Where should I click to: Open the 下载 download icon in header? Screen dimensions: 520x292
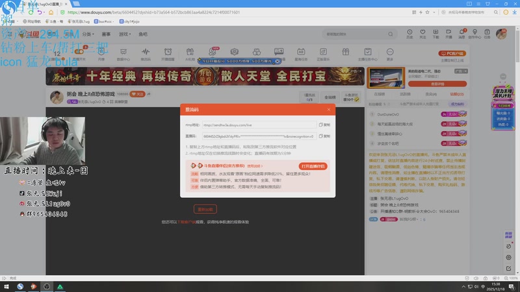(435, 34)
